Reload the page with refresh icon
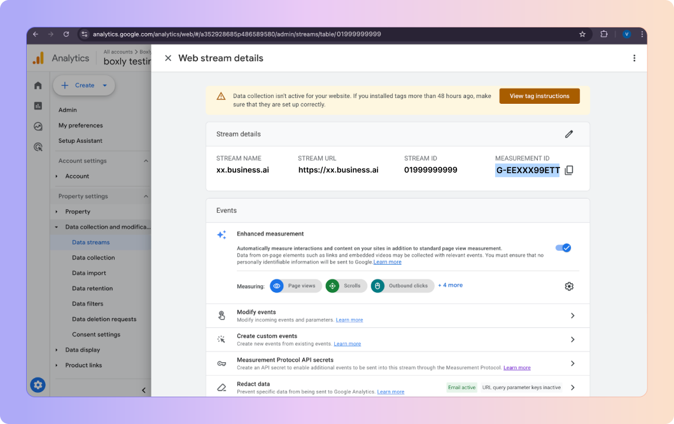The image size is (674, 424). 66,34
